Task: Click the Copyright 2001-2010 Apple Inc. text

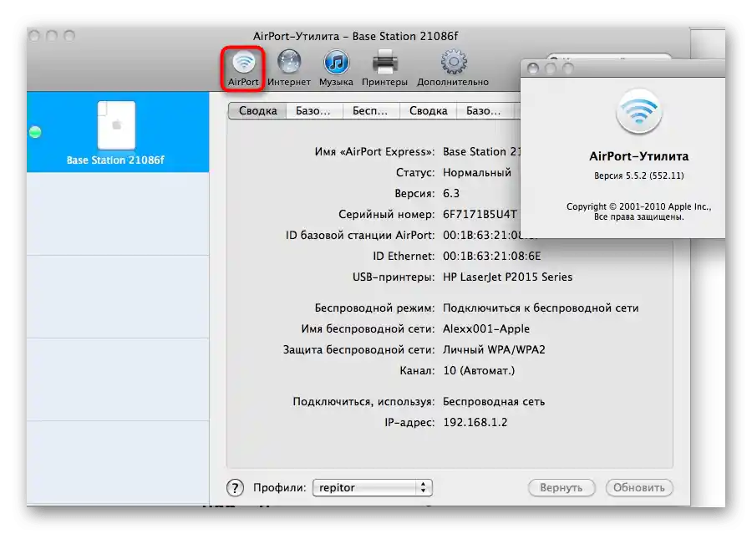Action: coord(639,206)
